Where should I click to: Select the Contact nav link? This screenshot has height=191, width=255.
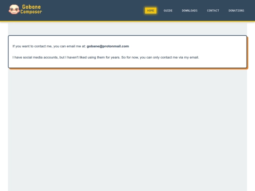tap(213, 10)
